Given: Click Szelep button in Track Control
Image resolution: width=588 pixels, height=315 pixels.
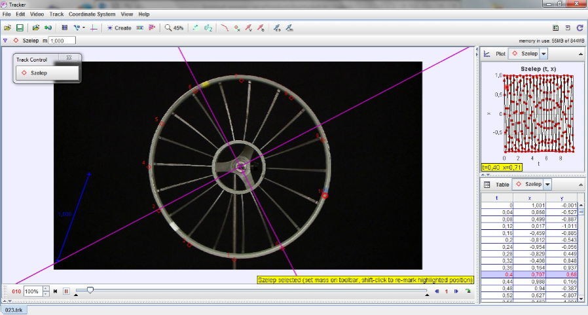Looking at the screenshot, I should [47, 73].
